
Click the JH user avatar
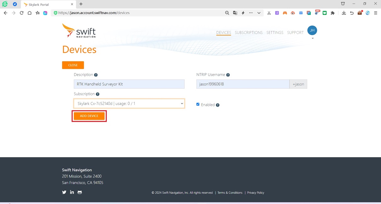click(x=312, y=31)
